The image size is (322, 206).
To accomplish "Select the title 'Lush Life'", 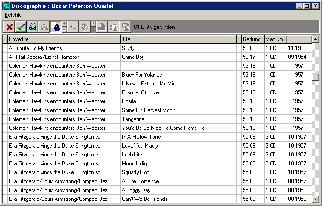I will coord(132,155).
